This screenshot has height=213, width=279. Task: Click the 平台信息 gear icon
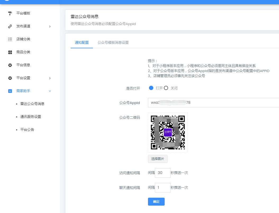pos(10,65)
